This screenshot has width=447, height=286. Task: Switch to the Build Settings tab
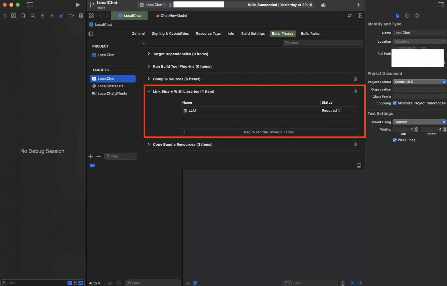coord(253,33)
